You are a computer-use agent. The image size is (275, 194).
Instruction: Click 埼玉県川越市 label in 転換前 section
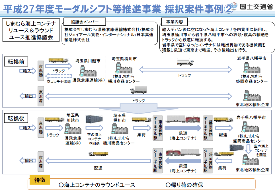[88, 61]
